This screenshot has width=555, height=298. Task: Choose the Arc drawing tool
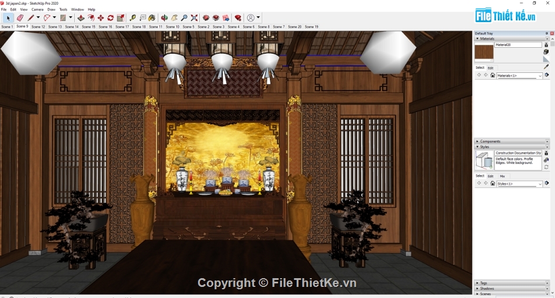(47, 17)
